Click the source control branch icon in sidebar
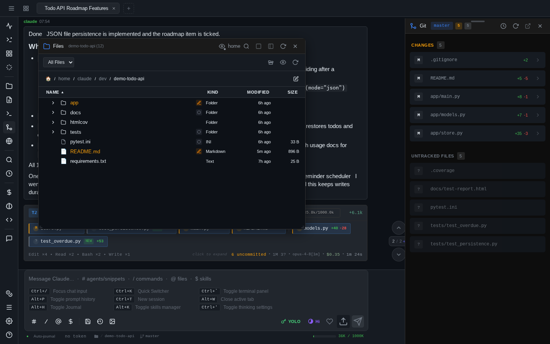The width and height of the screenshot is (550, 344). coord(9,127)
